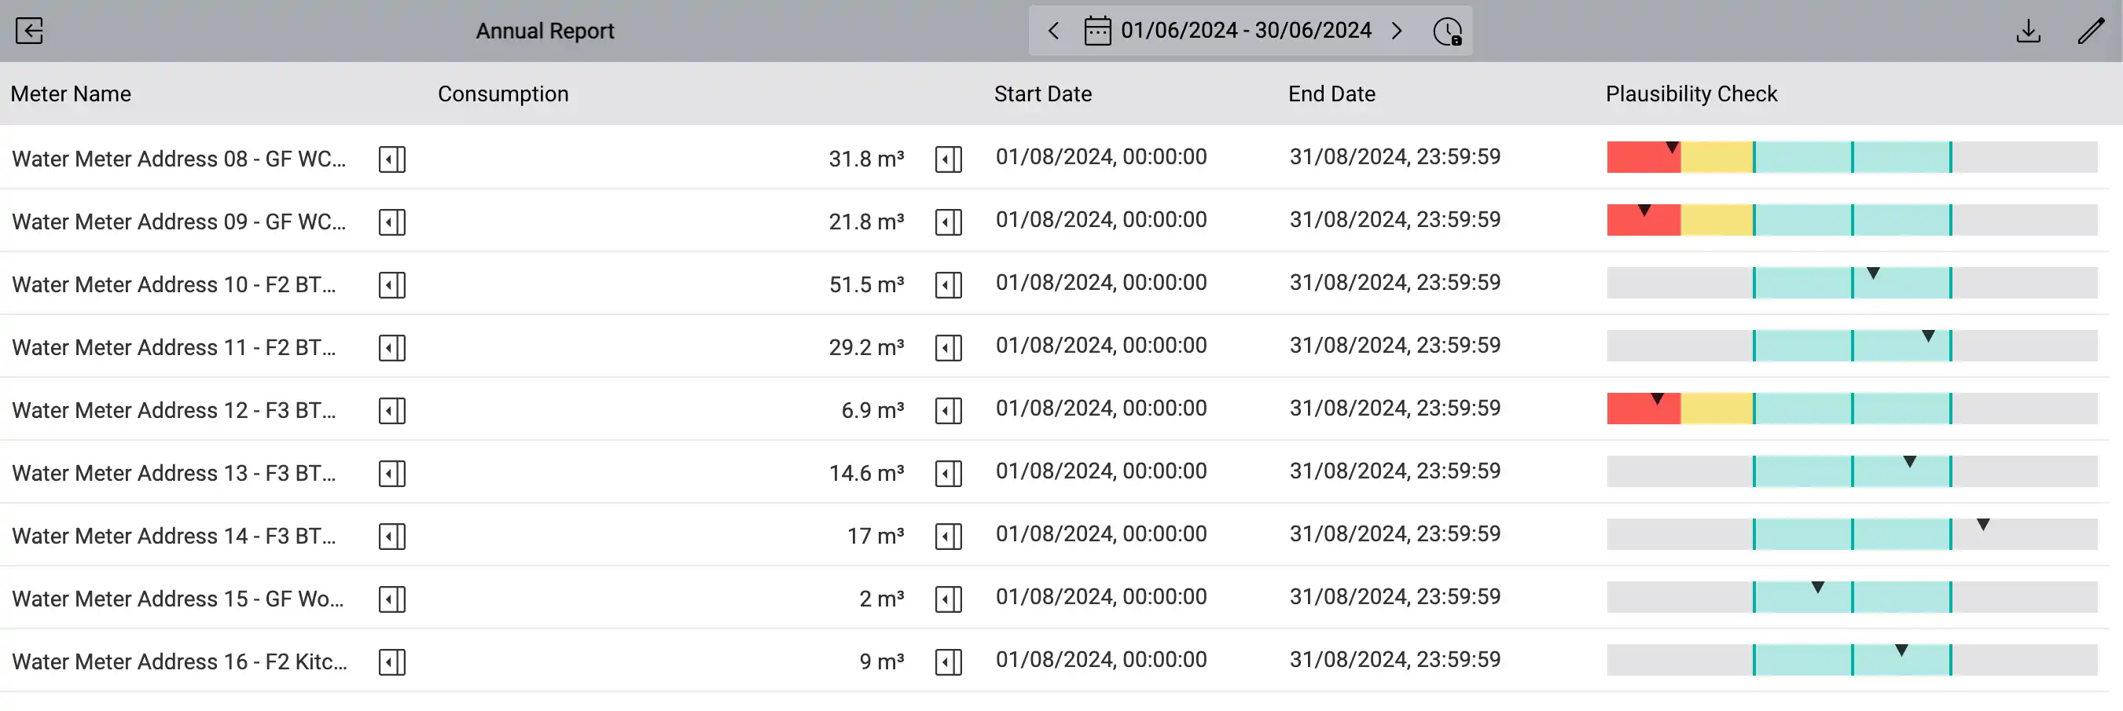Click panel icon next to Address 14 name

[x=392, y=537]
